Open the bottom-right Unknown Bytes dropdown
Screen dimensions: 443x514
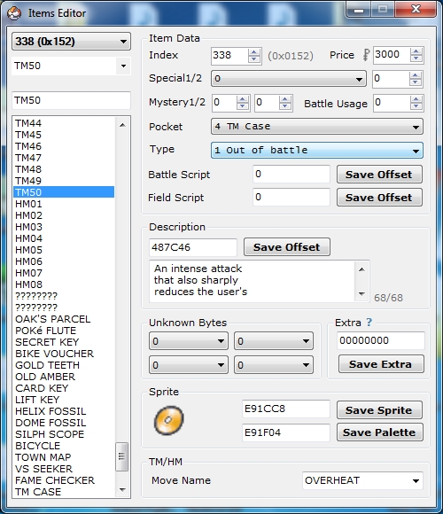pyautogui.click(x=274, y=365)
